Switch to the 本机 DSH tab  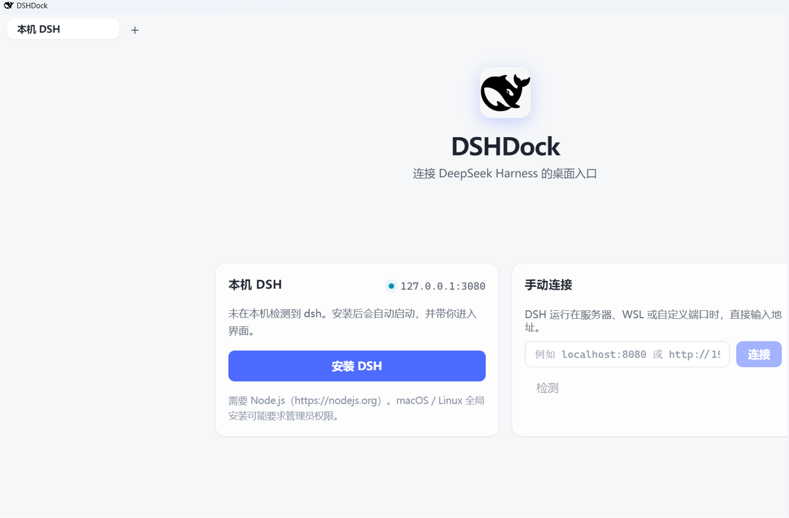coord(63,29)
